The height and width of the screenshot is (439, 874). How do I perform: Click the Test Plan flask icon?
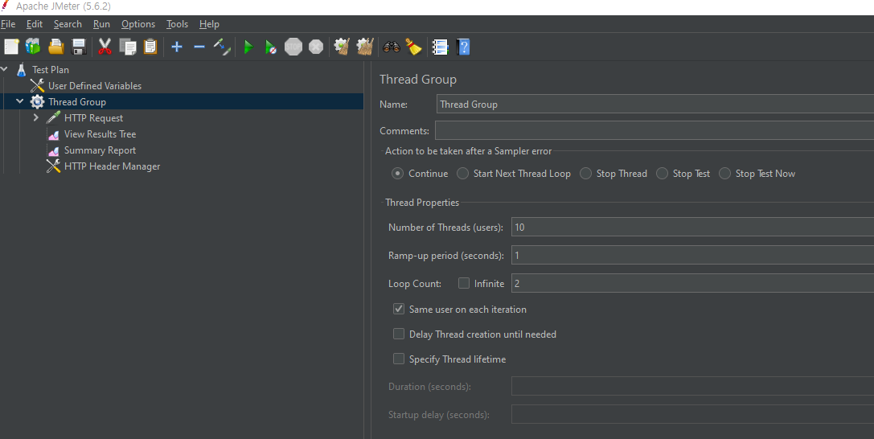(x=22, y=70)
